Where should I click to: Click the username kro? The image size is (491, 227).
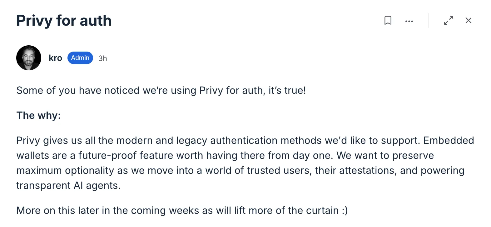coord(56,58)
